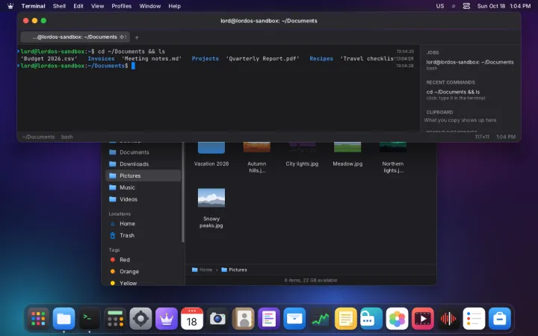The width and height of the screenshot is (538, 336).
Task: Open Spotlight search in menu bar
Action: [454, 6]
